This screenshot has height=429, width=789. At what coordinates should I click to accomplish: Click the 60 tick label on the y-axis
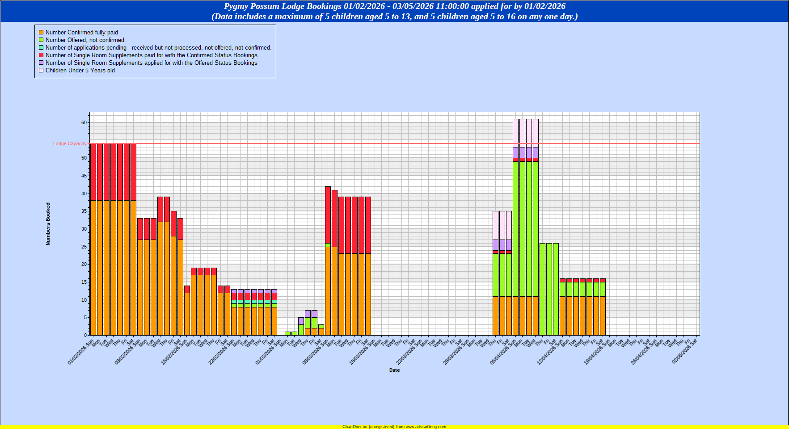(x=84, y=122)
